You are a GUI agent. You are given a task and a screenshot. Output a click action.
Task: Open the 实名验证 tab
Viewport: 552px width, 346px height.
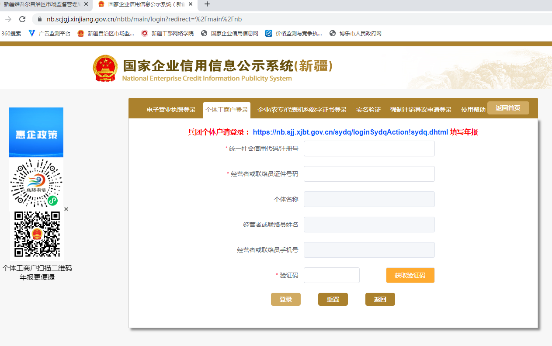368,110
